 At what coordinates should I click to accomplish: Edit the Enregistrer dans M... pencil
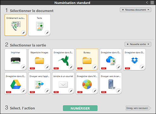(95, 91)
